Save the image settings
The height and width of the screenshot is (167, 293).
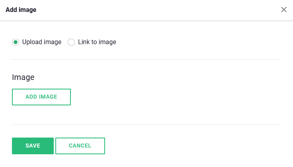pyautogui.click(x=33, y=146)
